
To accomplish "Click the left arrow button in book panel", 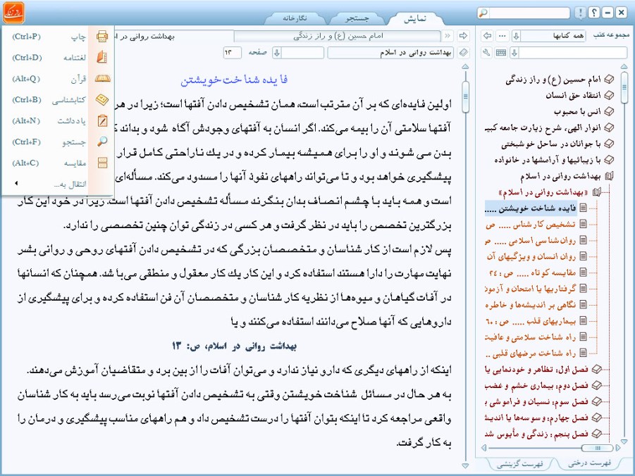I will [487, 36].
